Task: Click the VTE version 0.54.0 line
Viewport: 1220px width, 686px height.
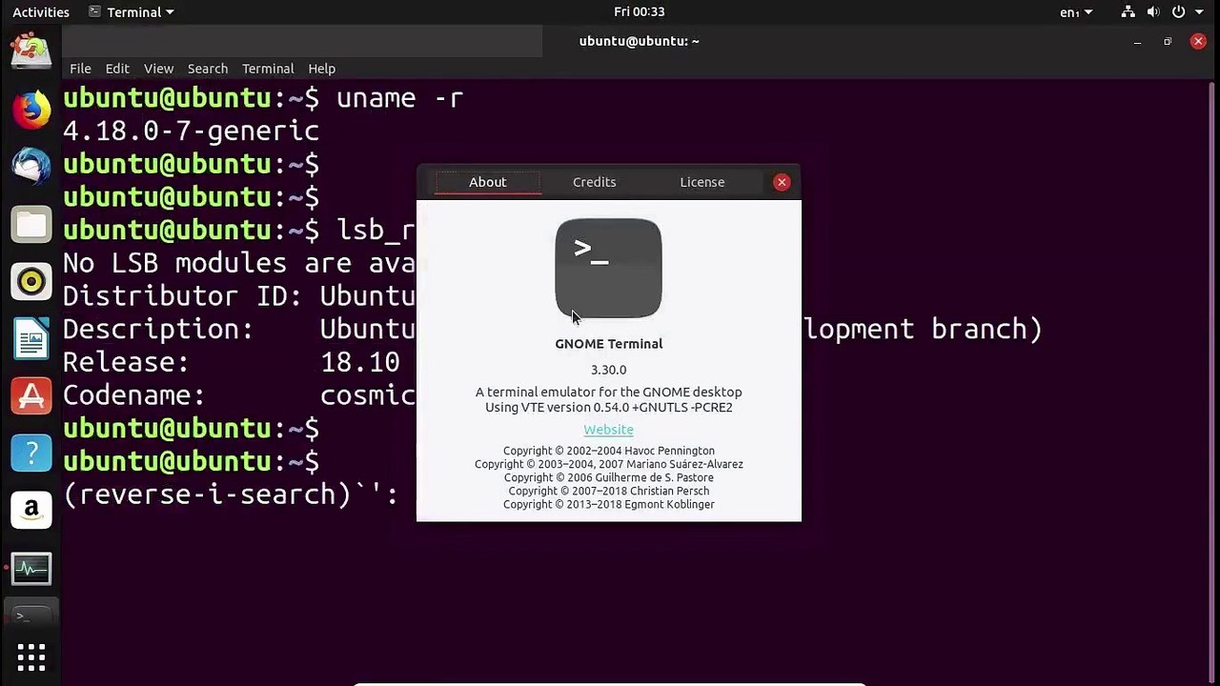Action: [x=608, y=407]
